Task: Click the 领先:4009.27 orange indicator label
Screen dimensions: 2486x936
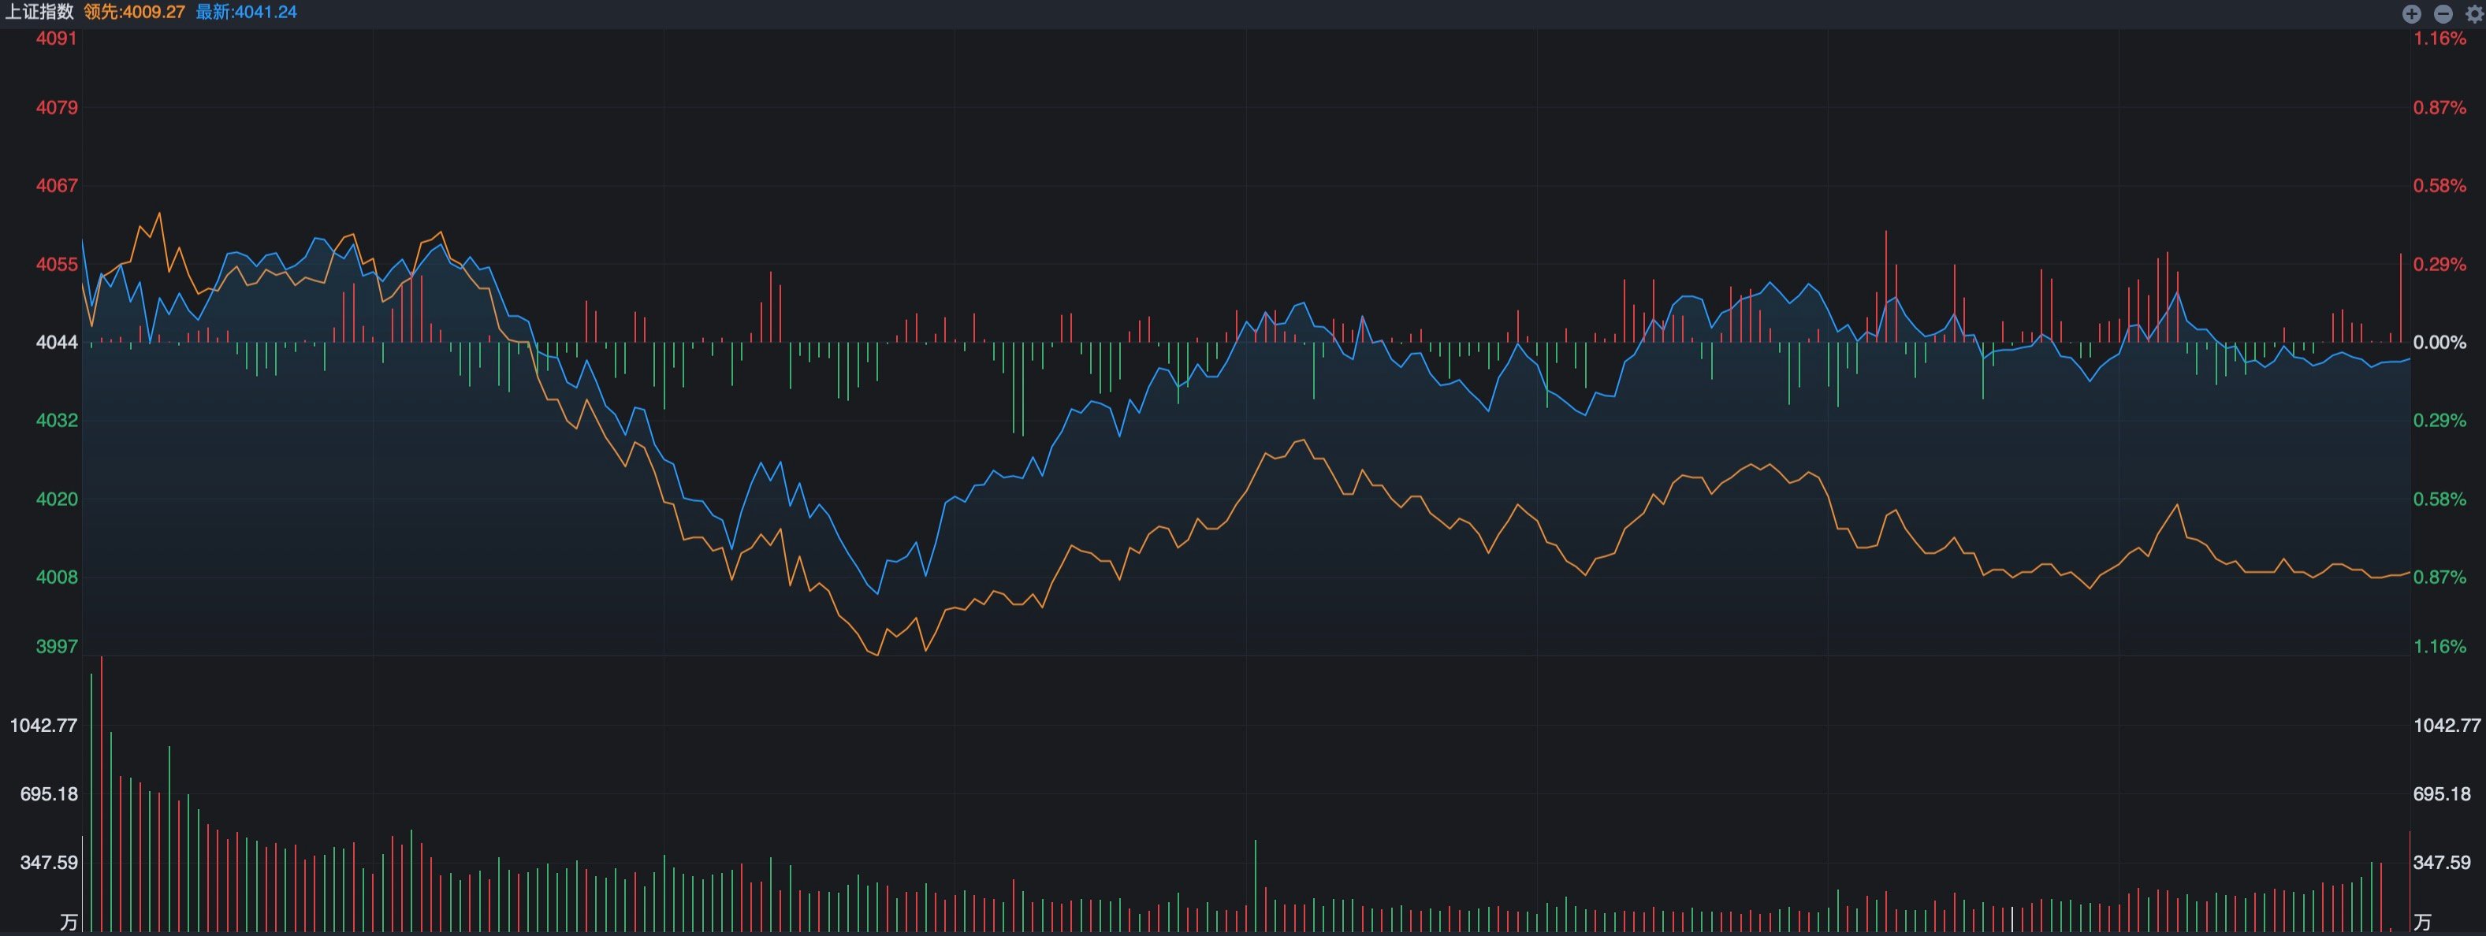Action: 134,12
